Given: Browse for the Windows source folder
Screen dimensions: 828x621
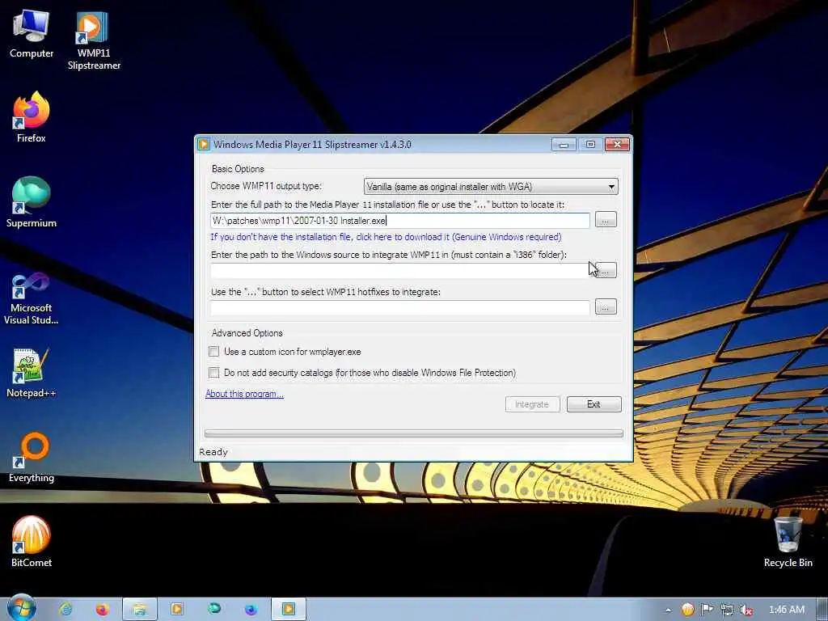Looking at the screenshot, I should coord(606,270).
